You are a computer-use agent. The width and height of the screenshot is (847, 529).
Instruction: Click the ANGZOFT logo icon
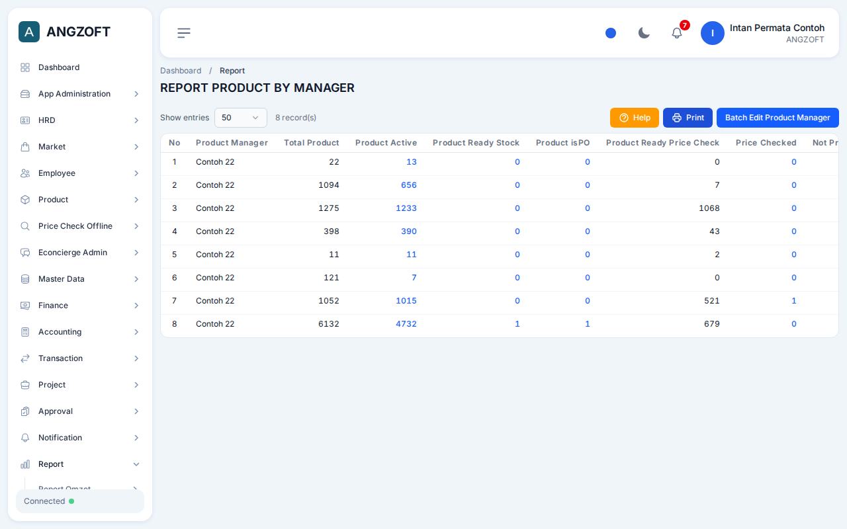click(x=29, y=32)
